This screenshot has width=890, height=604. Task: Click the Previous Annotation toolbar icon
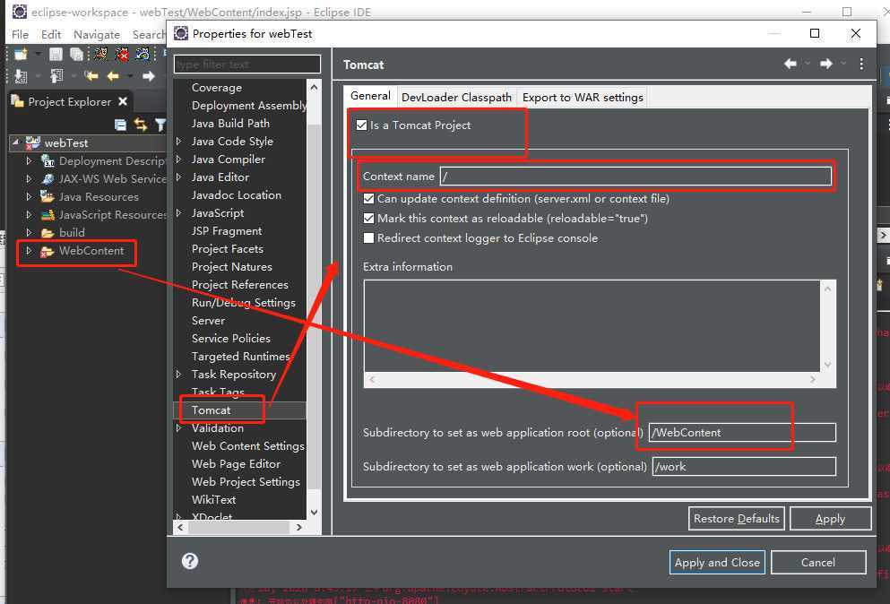click(x=56, y=75)
